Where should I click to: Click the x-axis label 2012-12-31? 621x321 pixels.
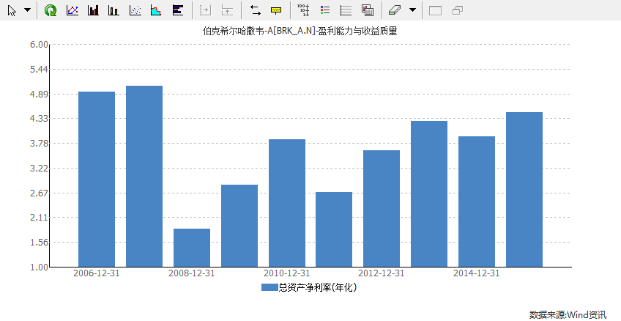click(x=382, y=273)
